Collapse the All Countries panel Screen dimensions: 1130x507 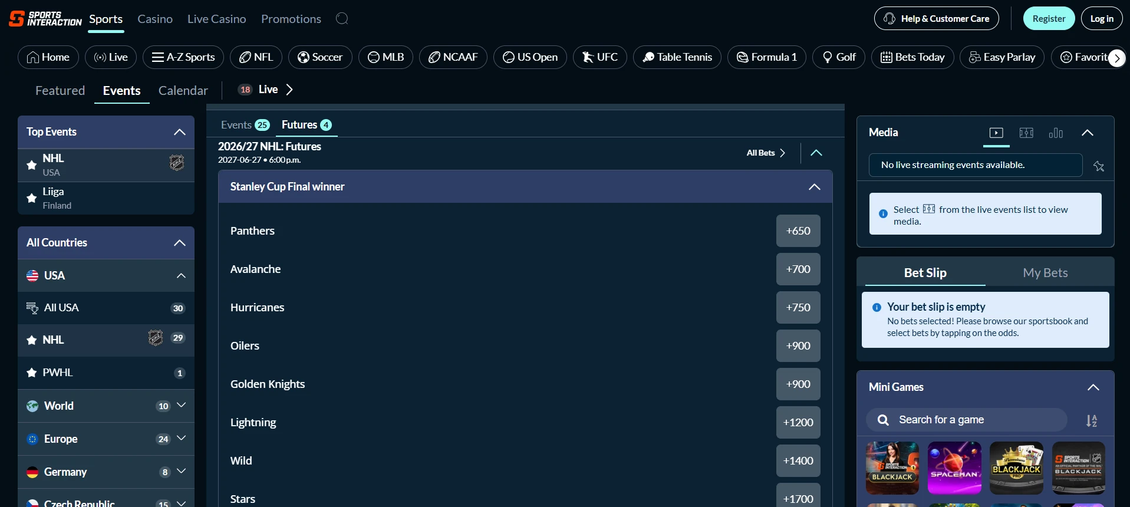coord(180,243)
